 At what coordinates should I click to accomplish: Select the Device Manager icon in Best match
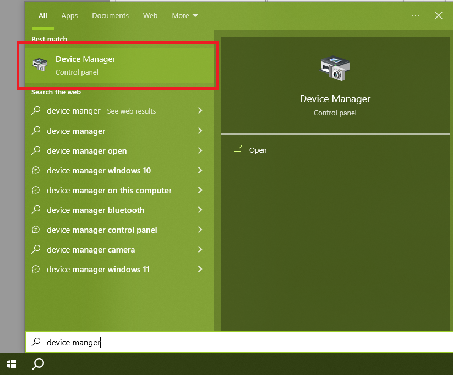tap(40, 64)
